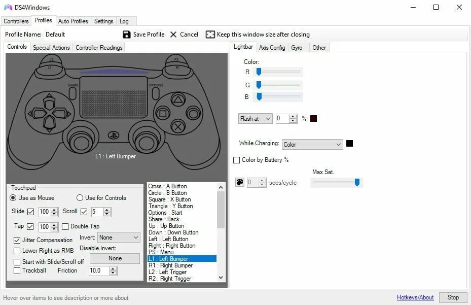Click the DS4Windows app icon in title bar
Screen dimensions: 471x305
click(8, 7)
